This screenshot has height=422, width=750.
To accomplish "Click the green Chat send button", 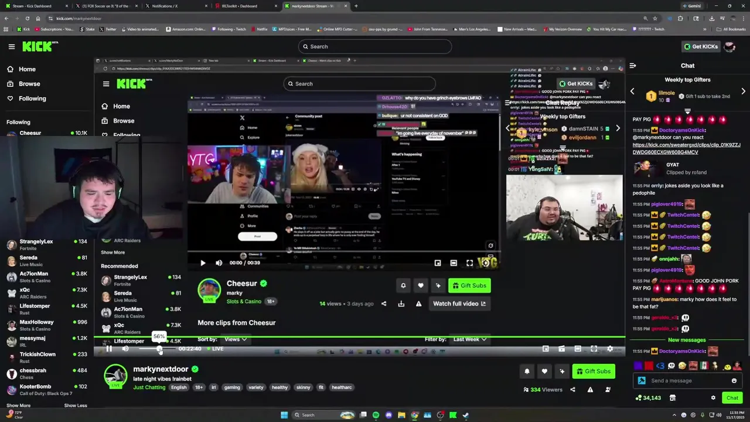I will click(732, 398).
